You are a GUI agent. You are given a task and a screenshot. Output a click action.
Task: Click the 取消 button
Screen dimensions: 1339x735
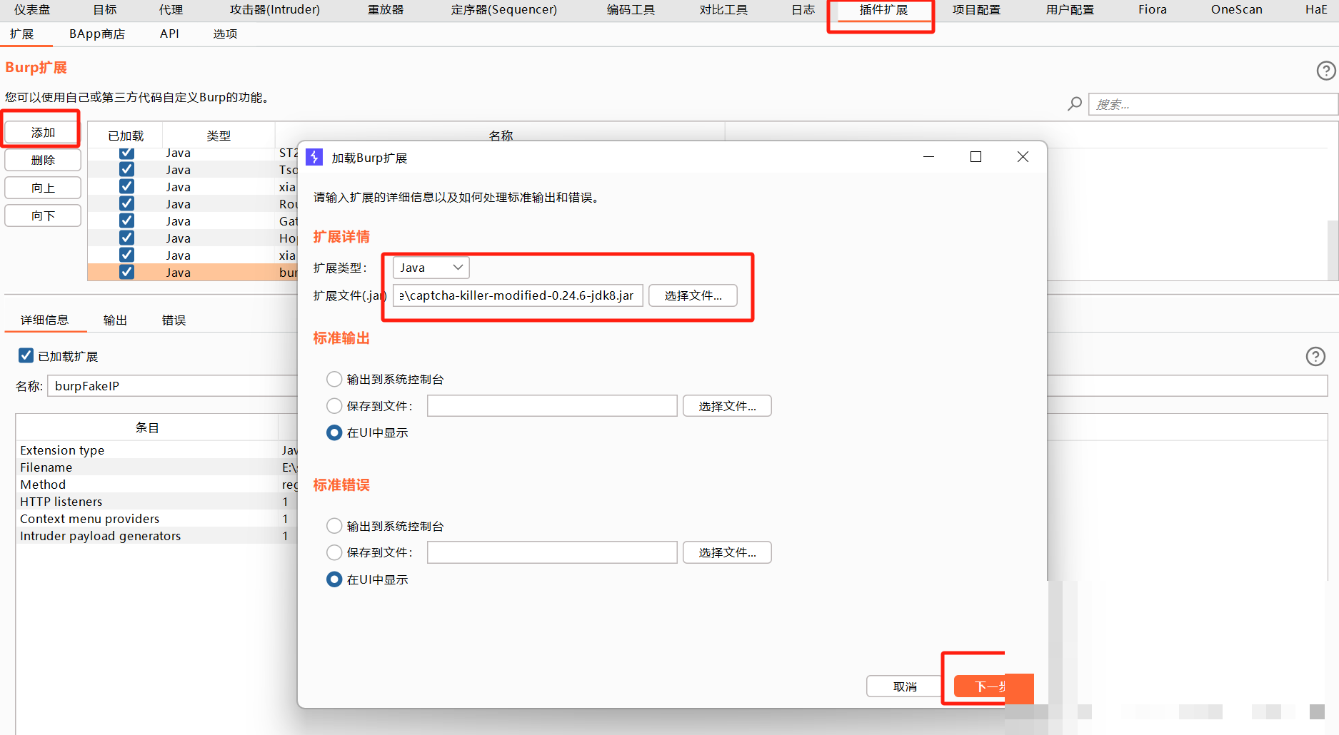[905, 686]
